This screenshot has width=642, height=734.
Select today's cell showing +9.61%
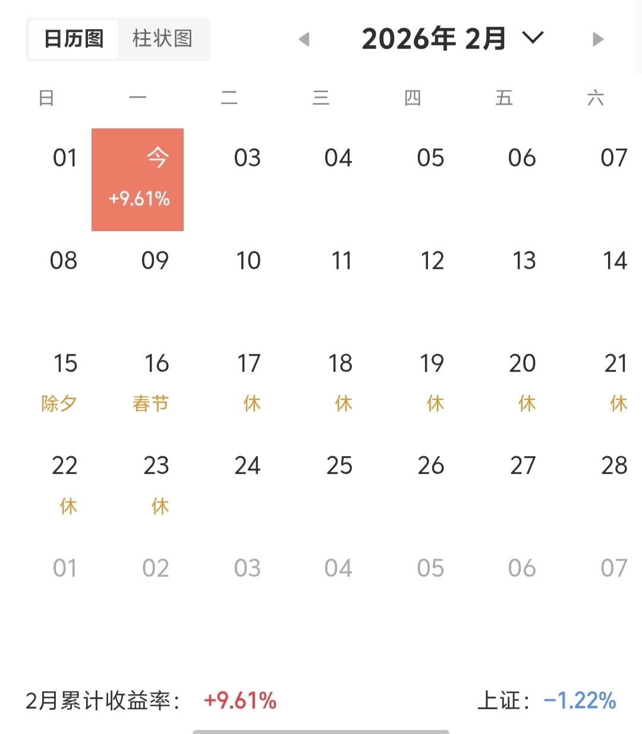coord(138,179)
